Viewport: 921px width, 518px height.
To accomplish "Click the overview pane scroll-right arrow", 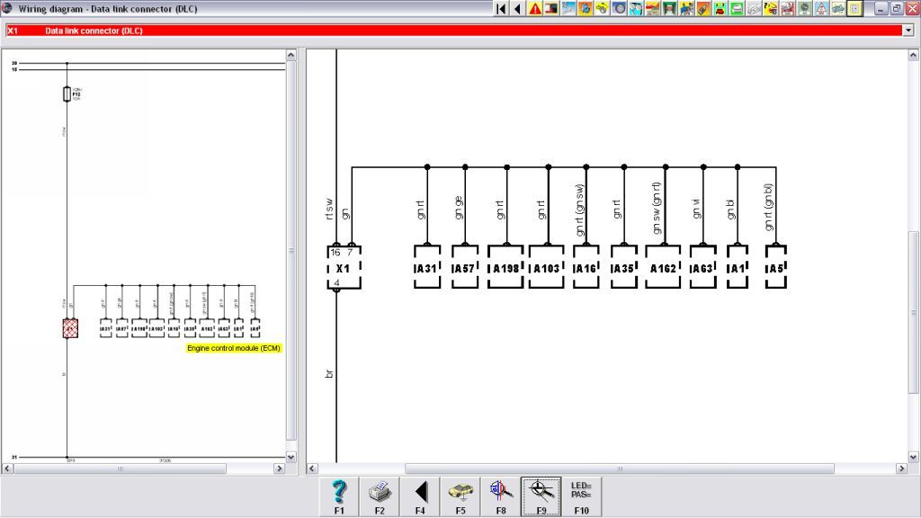I will click(280, 469).
